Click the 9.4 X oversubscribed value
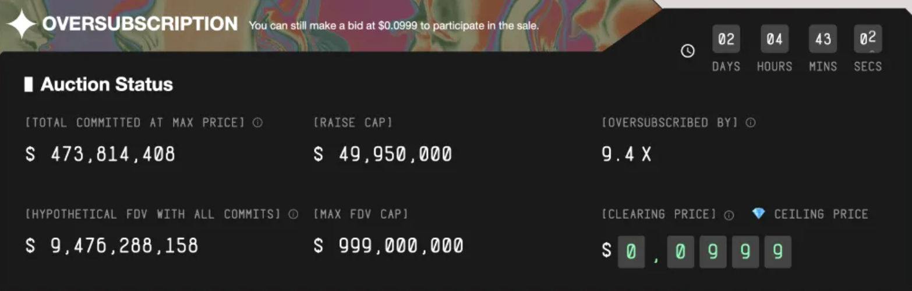Screen dimensions: 912x291 point(626,154)
